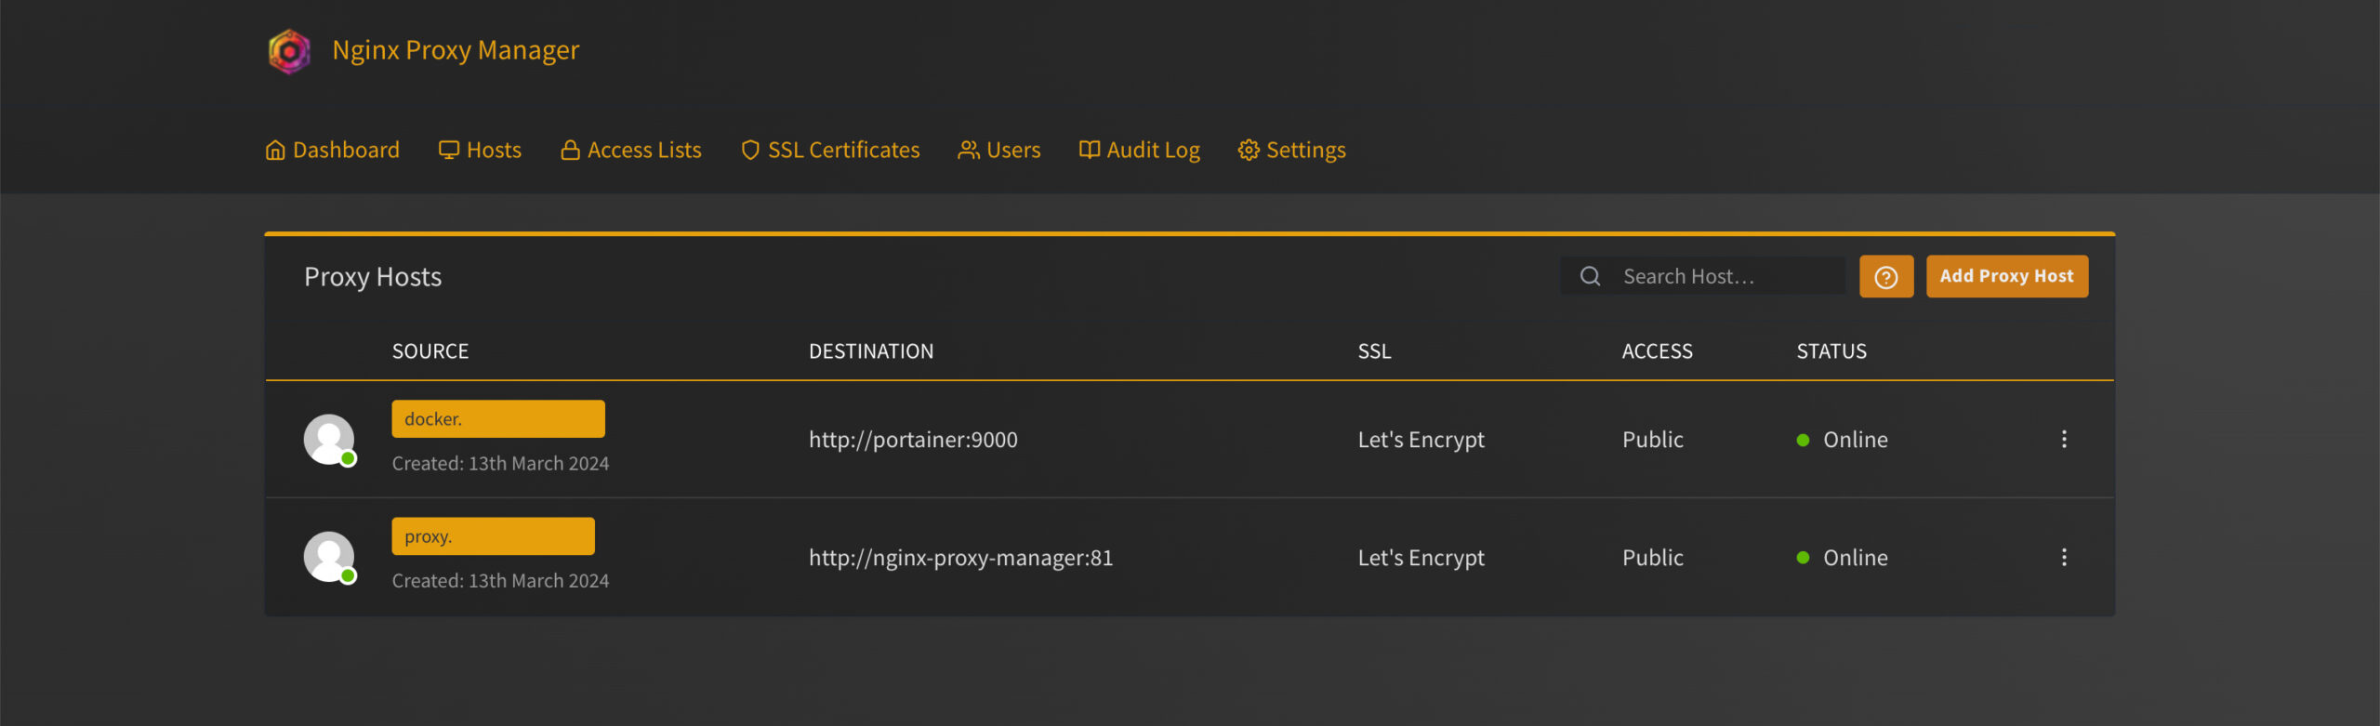This screenshot has height=726, width=2380.
Task: Click Online status of nginx-proxy-manager host
Action: click(x=1843, y=558)
